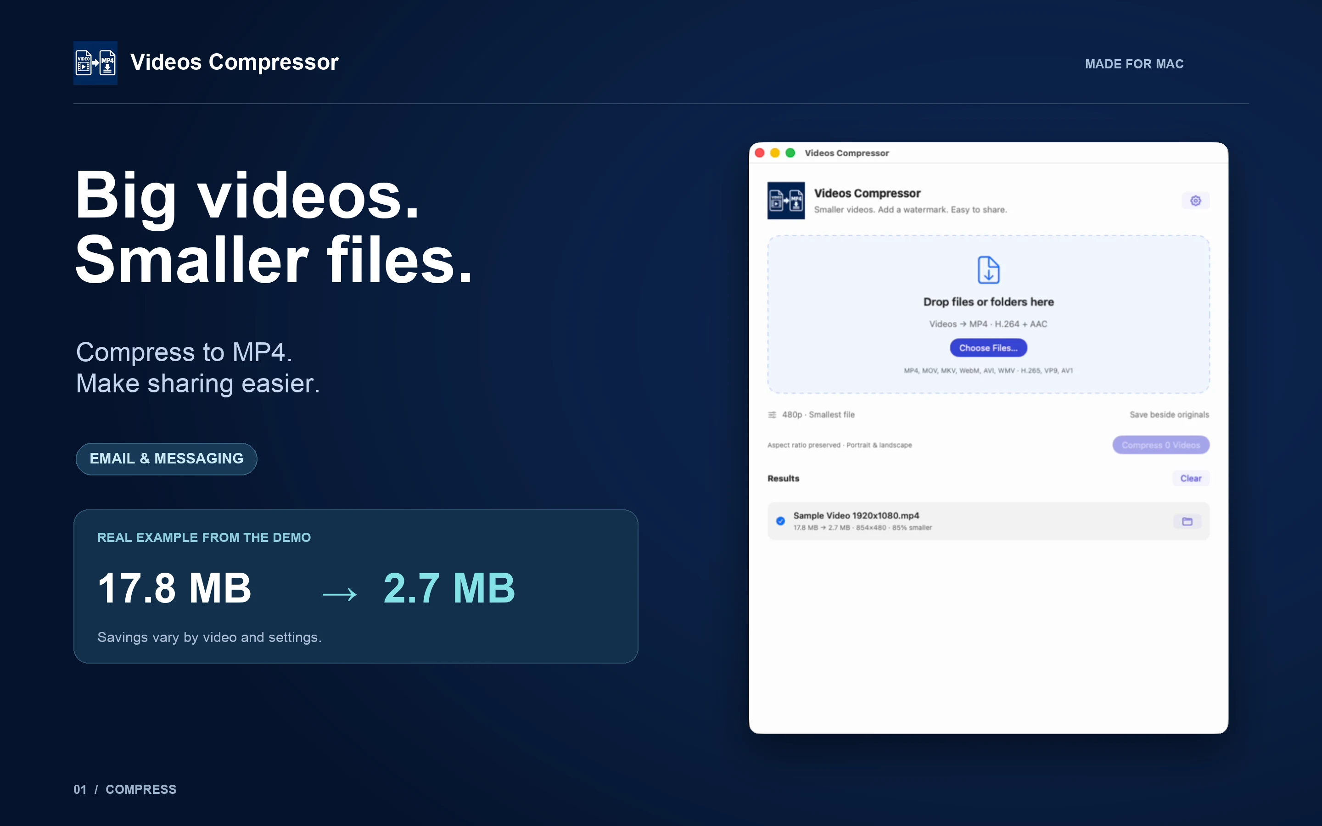Click the Compress 0 Videos button
This screenshot has width=1322, height=826.
pyautogui.click(x=1161, y=445)
